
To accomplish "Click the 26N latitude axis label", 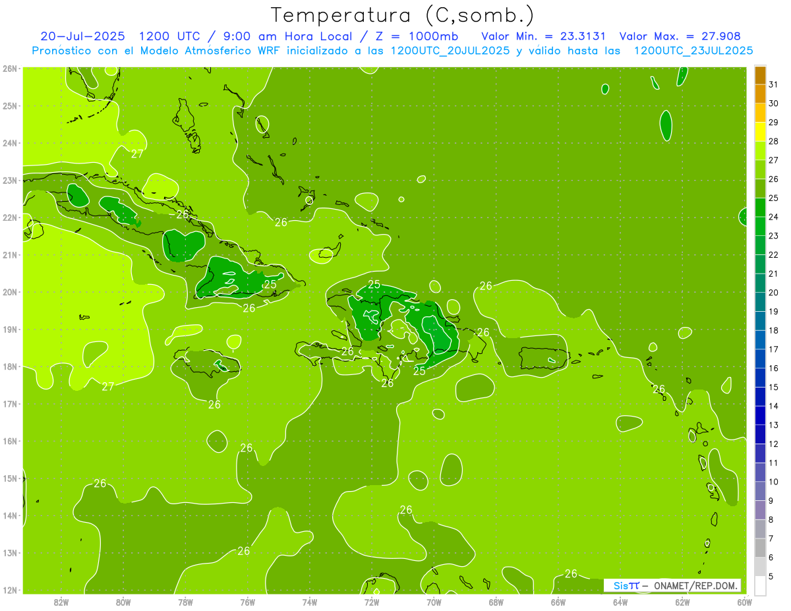I will [9, 69].
